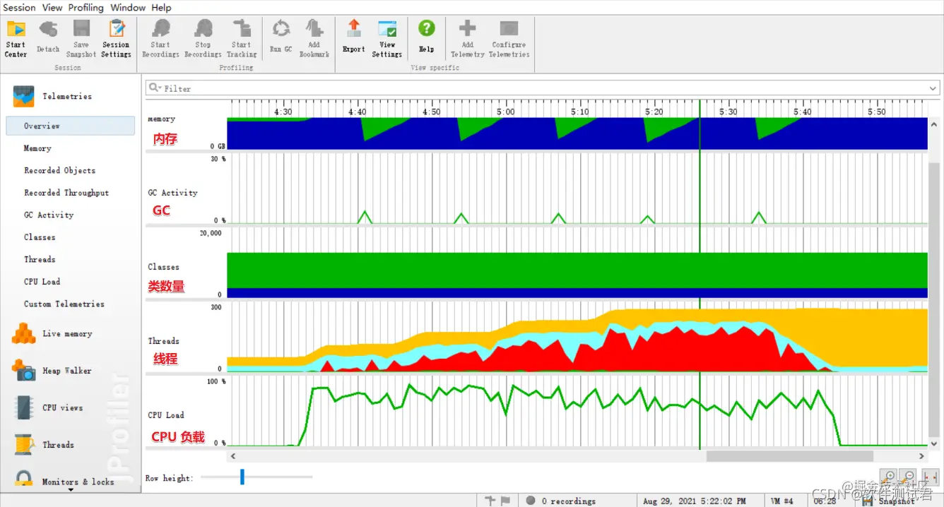Click the 4:30 mark on the time axis

point(283,112)
